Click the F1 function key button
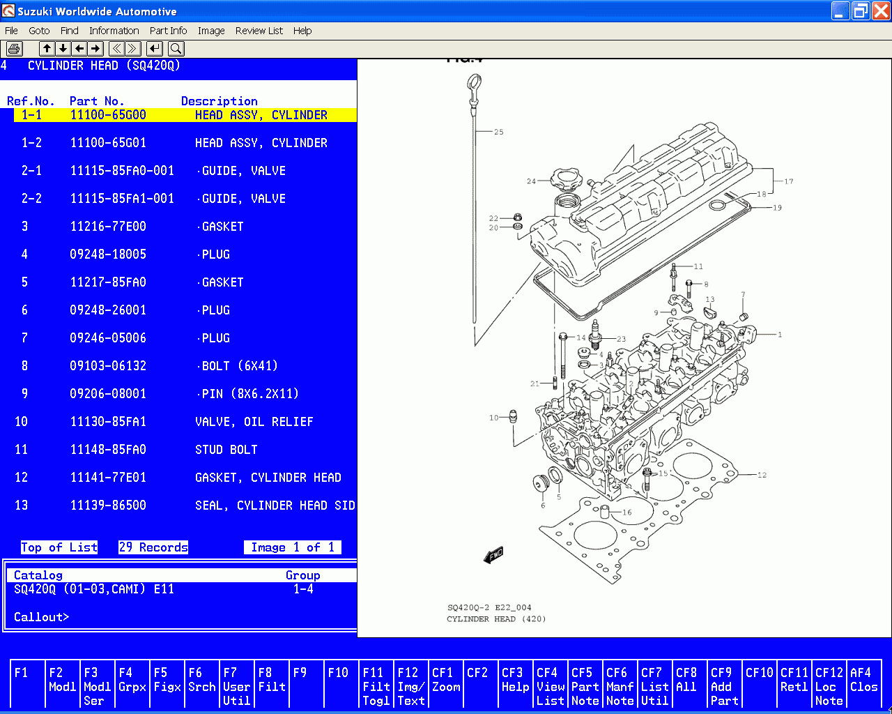Screen dimensions: 892x714 coord(28,684)
